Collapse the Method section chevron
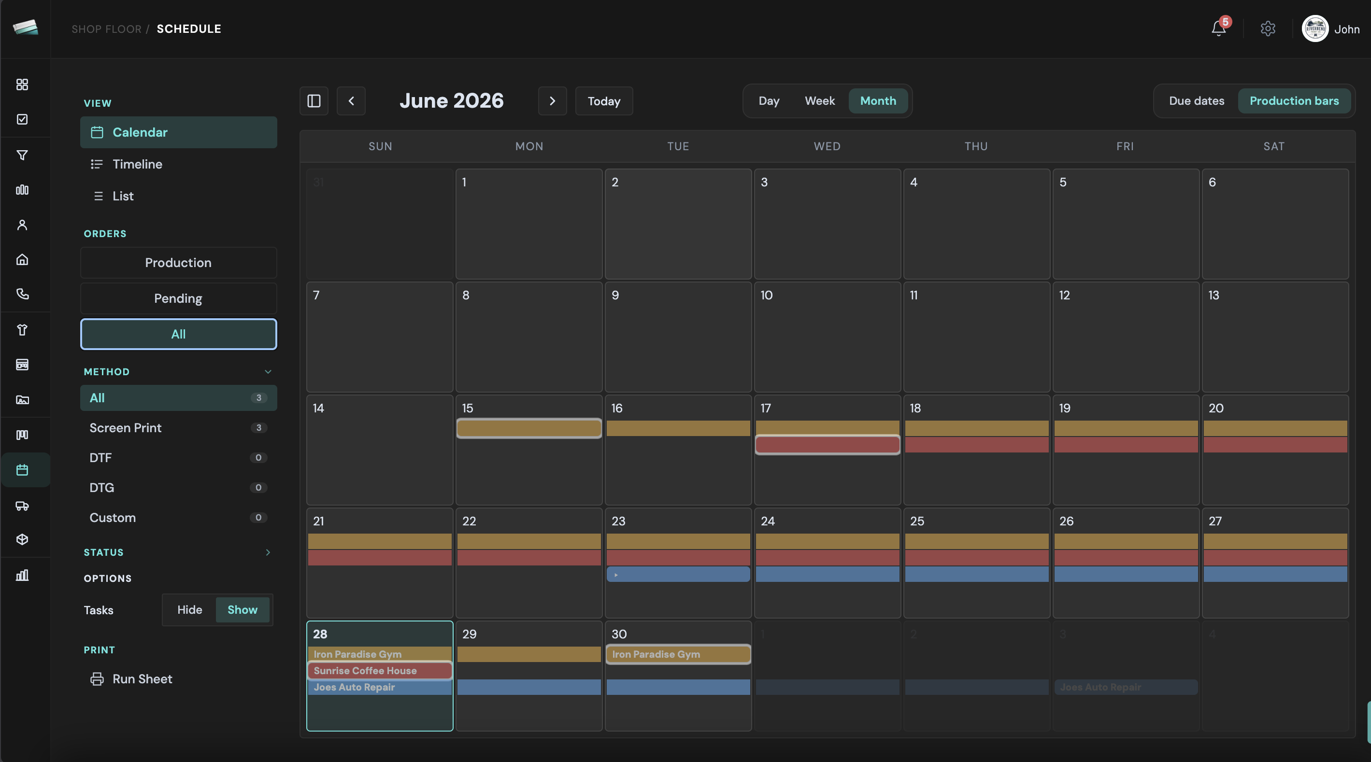The height and width of the screenshot is (762, 1371). tap(268, 372)
